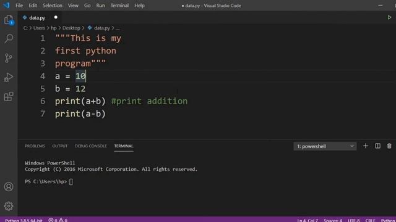Click the PowerShell prompt 'PS C:\Users\hp>'
The image size is (396, 222).
coord(46,181)
